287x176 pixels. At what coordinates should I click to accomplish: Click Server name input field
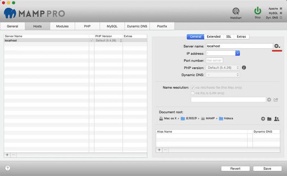(x=239, y=46)
